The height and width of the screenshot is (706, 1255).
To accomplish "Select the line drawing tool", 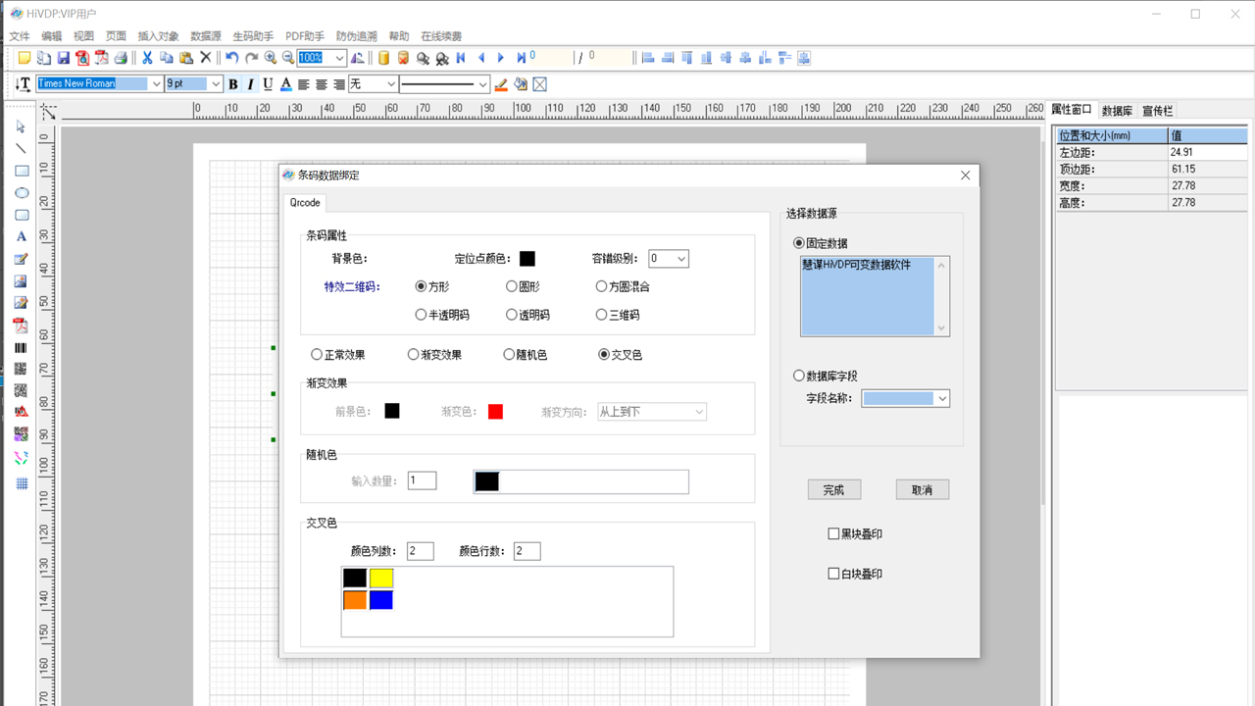I will pyautogui.click(x=22, y=149).
